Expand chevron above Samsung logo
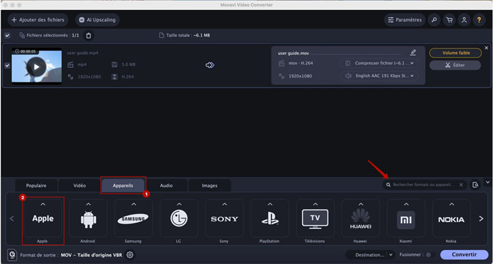Image resolution: width=493 pixels, height=264 pixels. point(133,204)
